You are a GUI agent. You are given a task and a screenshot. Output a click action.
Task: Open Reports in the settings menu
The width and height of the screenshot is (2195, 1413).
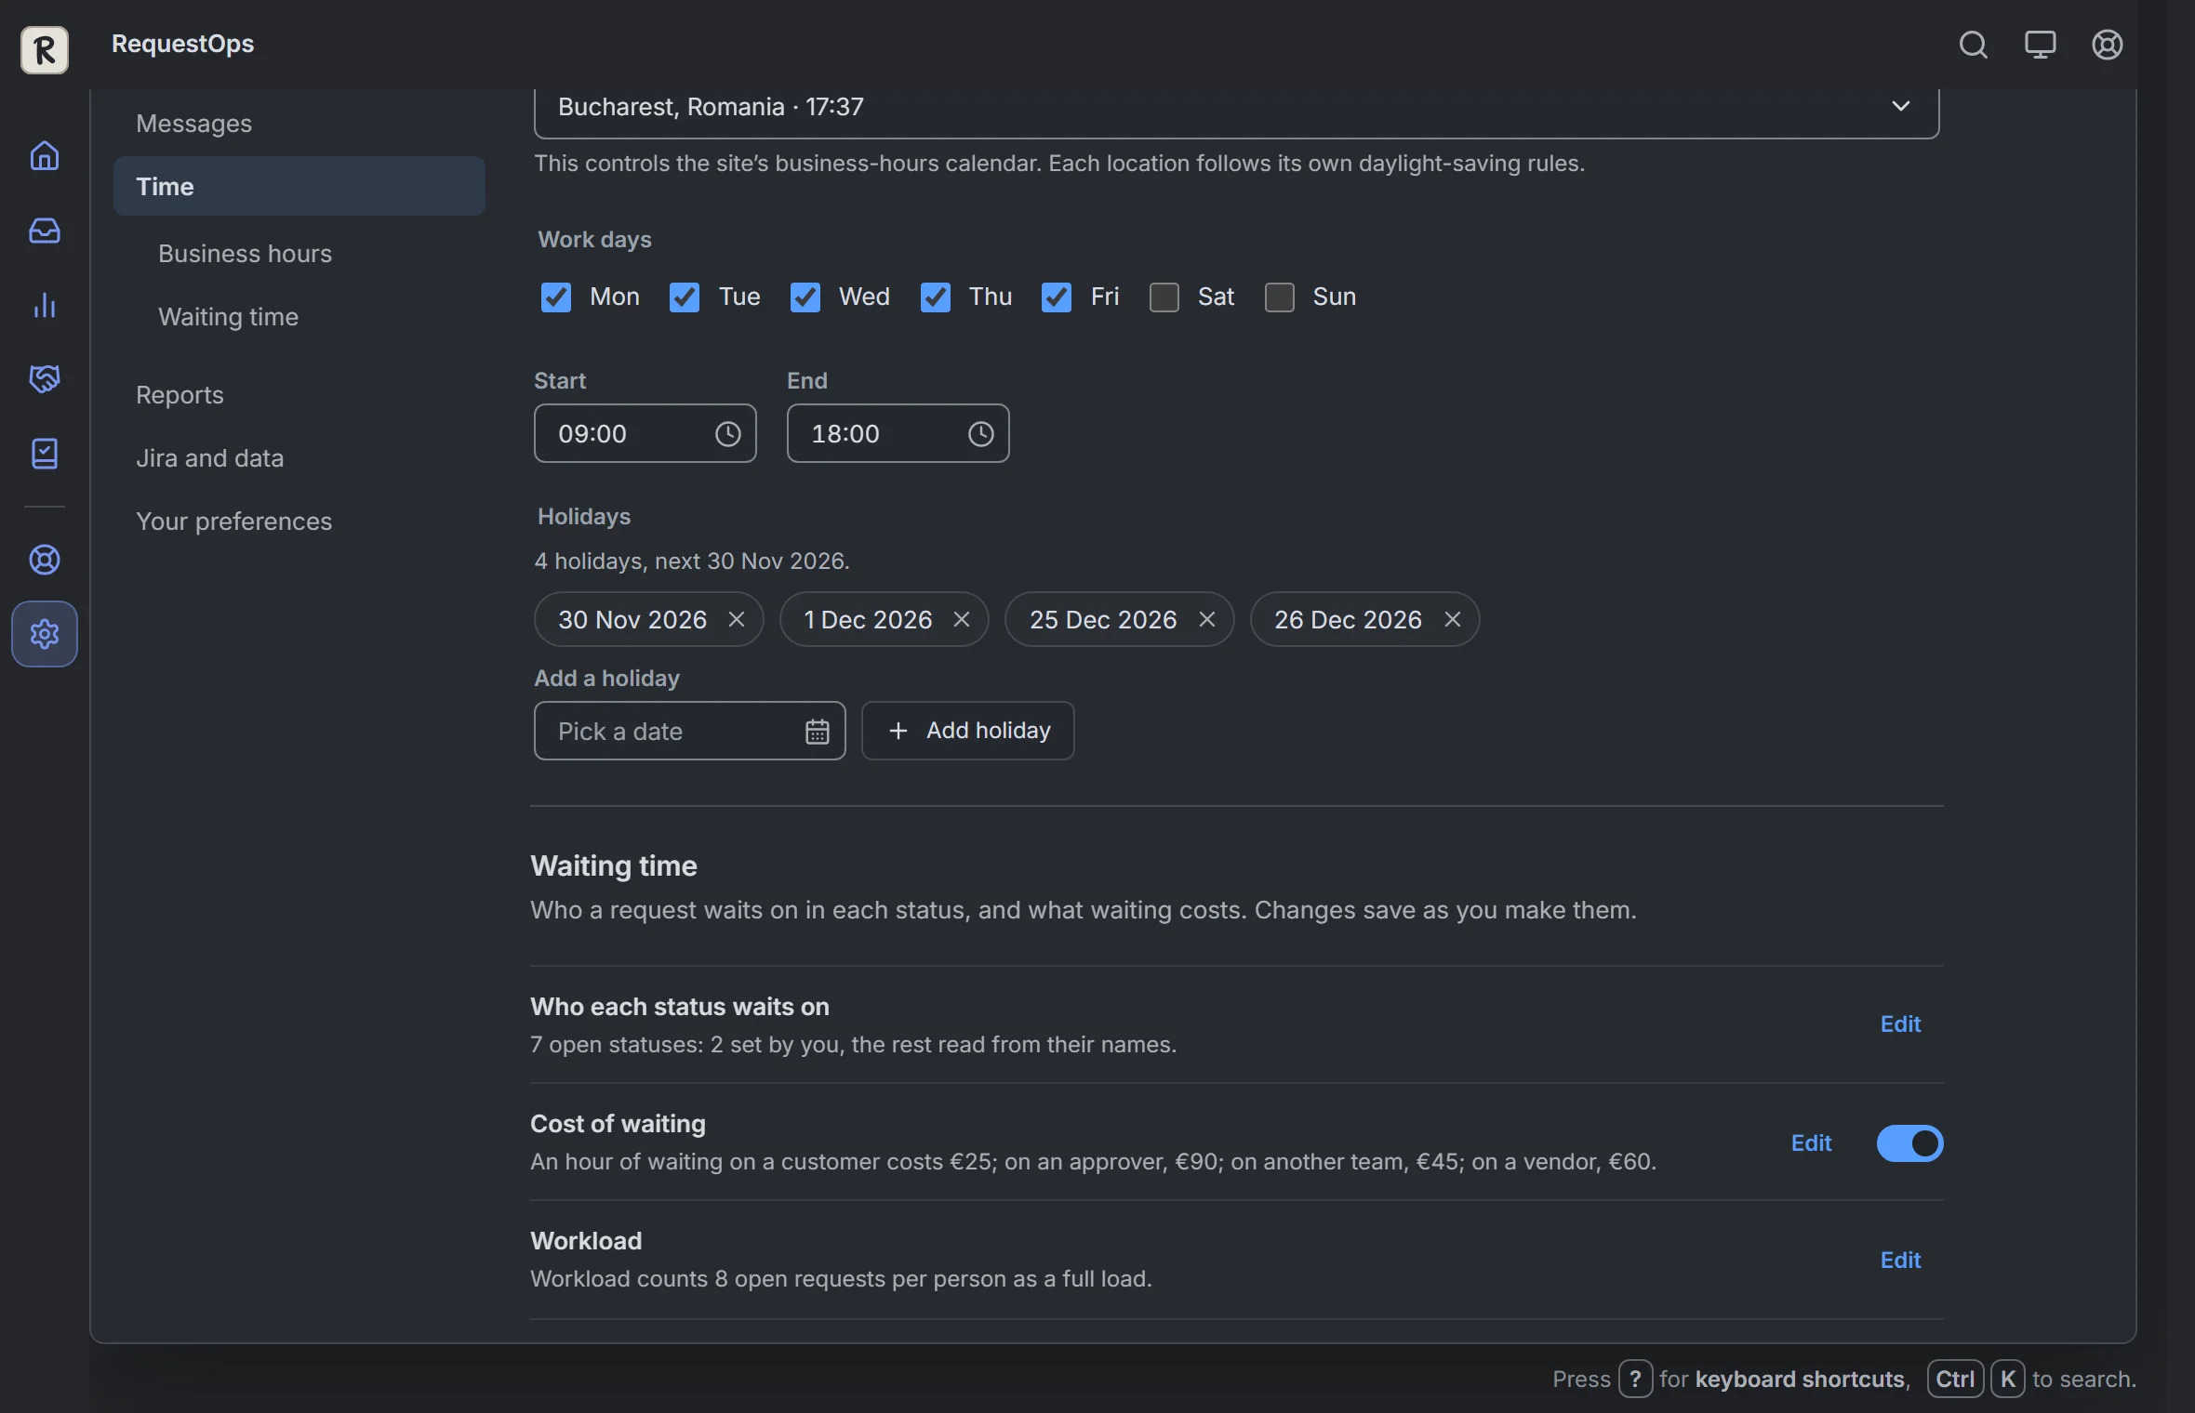point(299,395)
